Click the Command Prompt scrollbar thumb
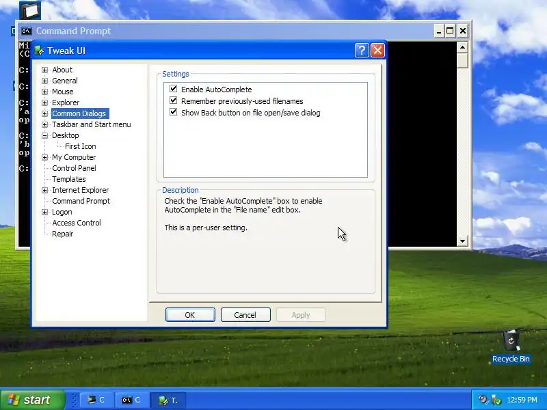 click(x=462, y=60)
